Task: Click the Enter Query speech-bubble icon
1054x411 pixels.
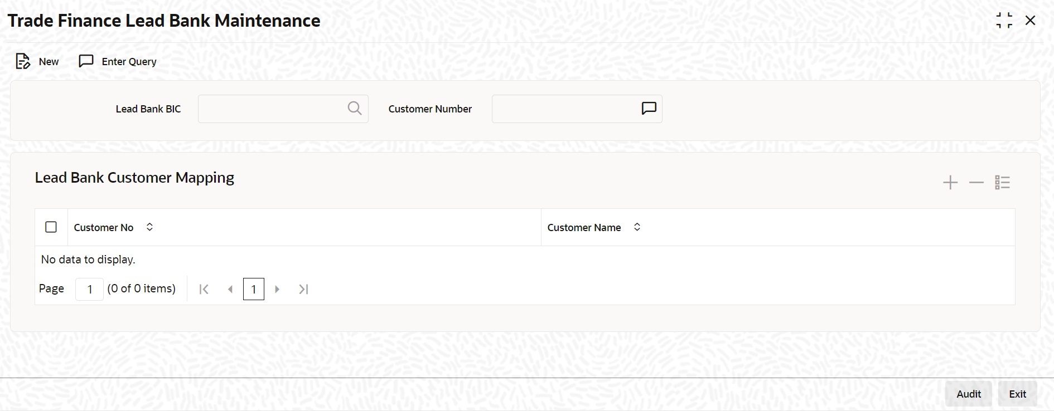Action: tap(86, 61)
